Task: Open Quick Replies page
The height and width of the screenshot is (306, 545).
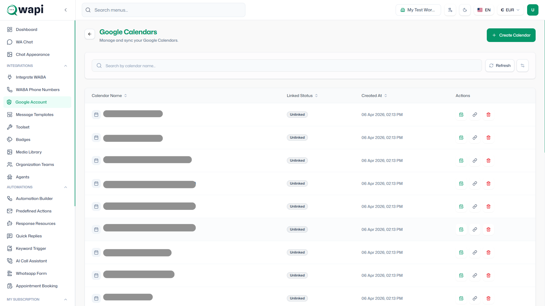Action: tap(37, 236)
